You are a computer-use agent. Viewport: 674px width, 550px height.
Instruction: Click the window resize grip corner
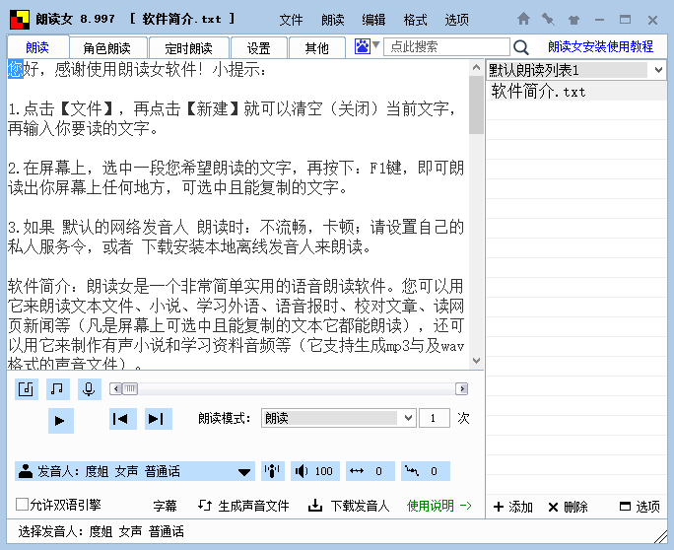(660, 536)
